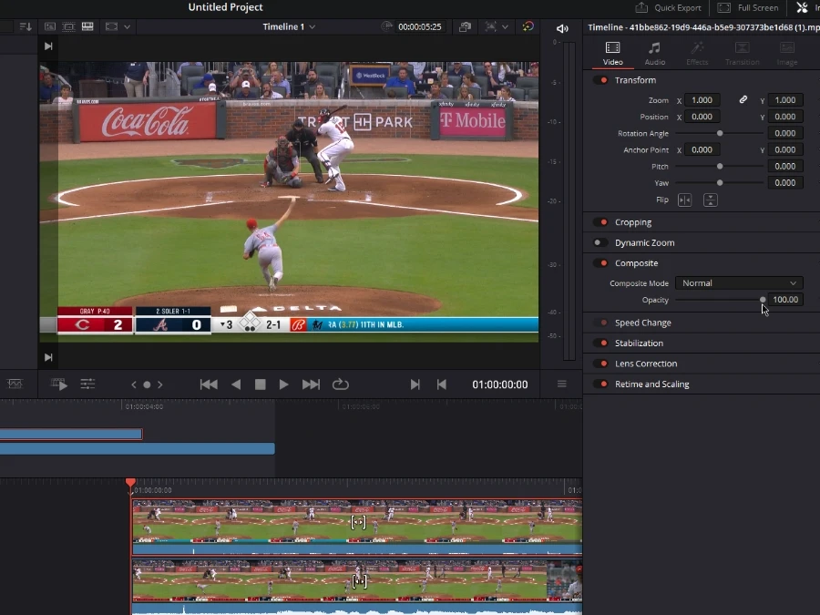This screenshot has height=615, width=820.
Task: Mute audio with the speaker icon
Action: click(562, 29)
